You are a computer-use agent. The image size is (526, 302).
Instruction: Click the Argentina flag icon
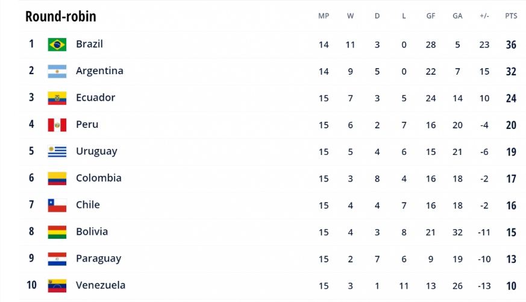pyautogui.click(x=57, y=71)
